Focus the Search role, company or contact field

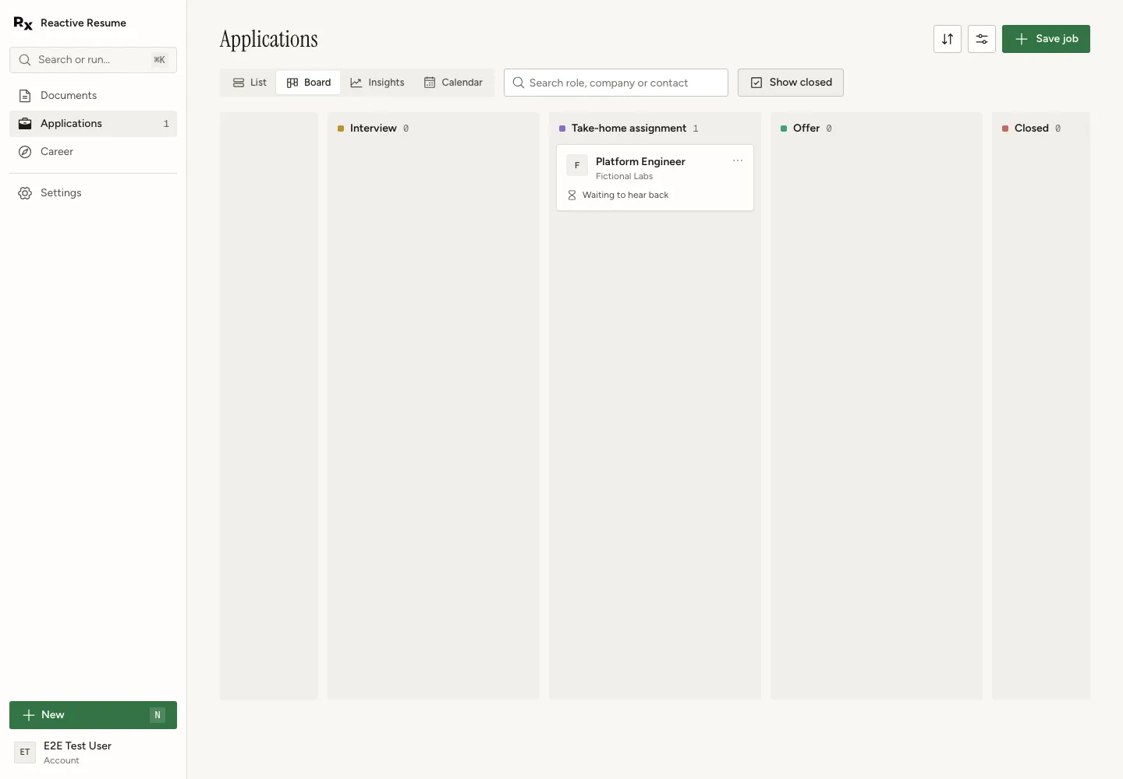click(x=616, y=83)
